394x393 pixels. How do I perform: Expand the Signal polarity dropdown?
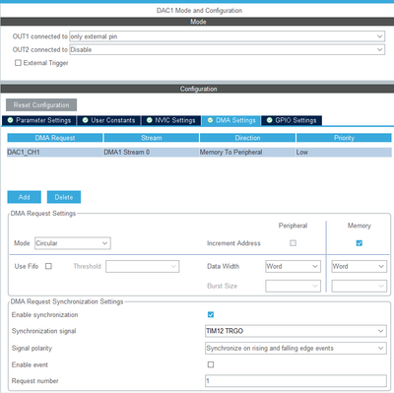tap(295, 348)
